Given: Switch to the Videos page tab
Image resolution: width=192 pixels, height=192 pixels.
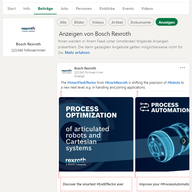Looking at the screenshot, I should [x=147, y=8].
